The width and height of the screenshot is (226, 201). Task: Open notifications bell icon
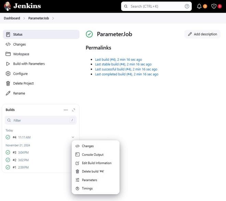click(199, 6)
